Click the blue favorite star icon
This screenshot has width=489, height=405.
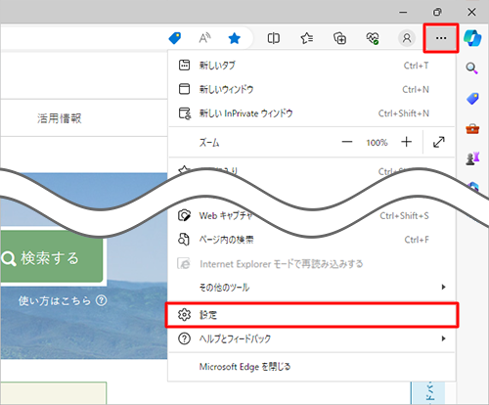coord(234,38)
